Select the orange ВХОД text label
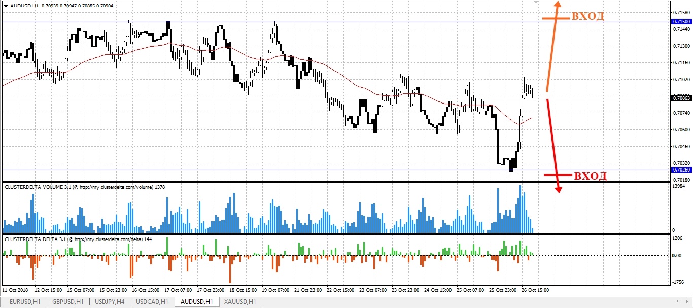Screen dimensions: 693x308 [587, 16]
